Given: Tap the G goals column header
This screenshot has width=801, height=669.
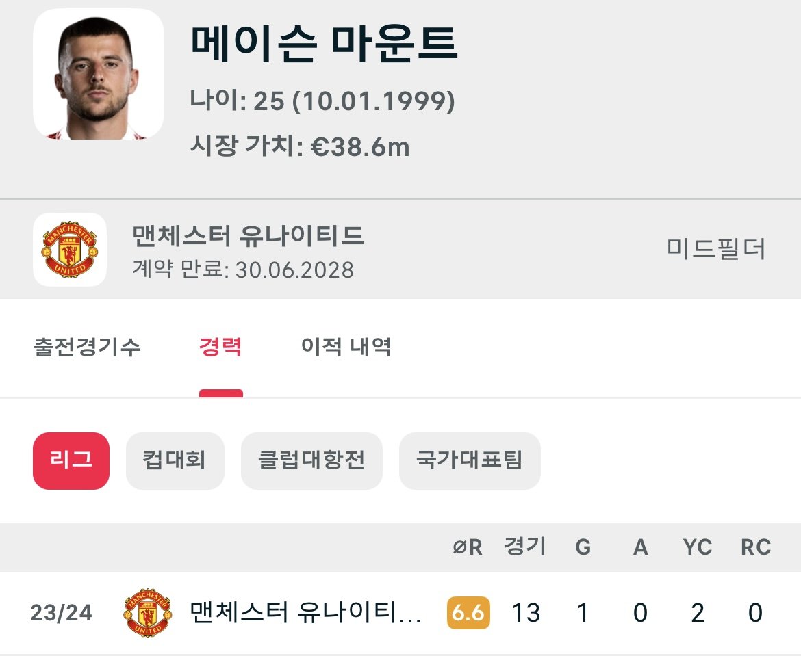Looking at the screenshot, I should coord(583,547).
